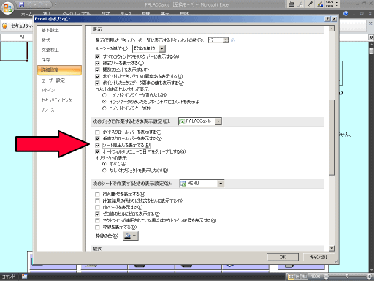Viewport: 374px width, 281px height.
Task: Click options scrollbar up arrow
Action: tap(332, 29)
